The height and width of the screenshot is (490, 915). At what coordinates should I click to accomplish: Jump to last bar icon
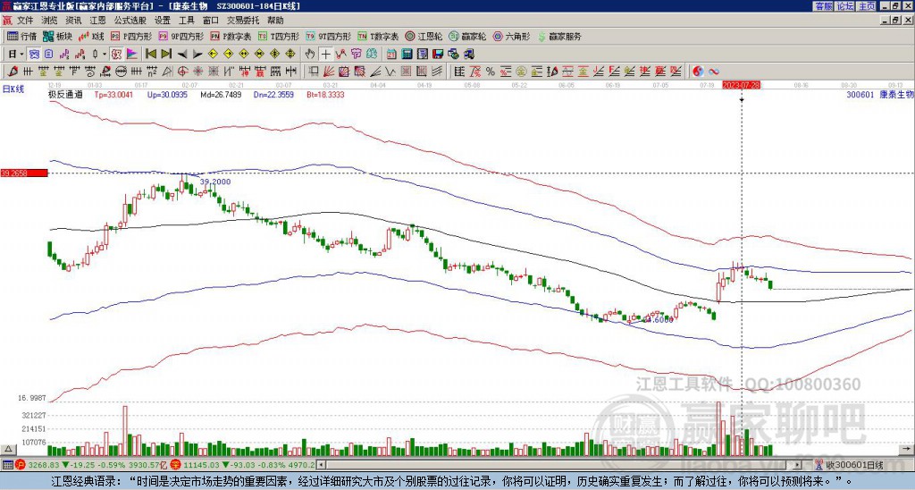(x=166, y=54)
